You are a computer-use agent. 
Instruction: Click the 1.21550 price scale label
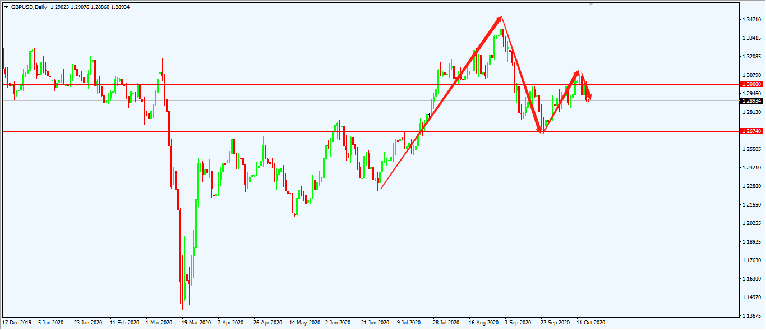(x=751, y=205)
